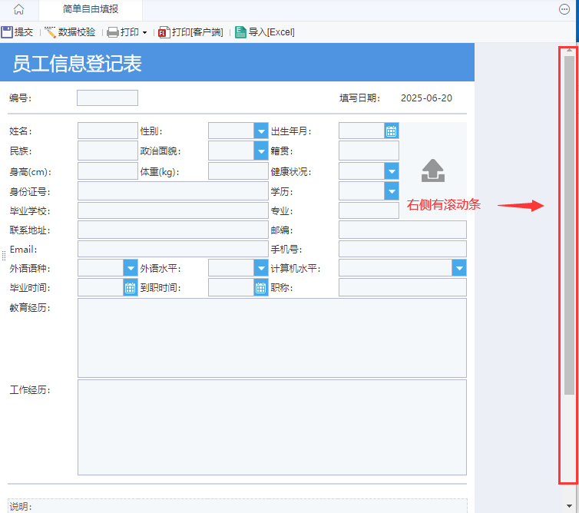This screenshot has width=579, height=513.
Task: Click the 职称 input field
Action: (x=402, y=287)
